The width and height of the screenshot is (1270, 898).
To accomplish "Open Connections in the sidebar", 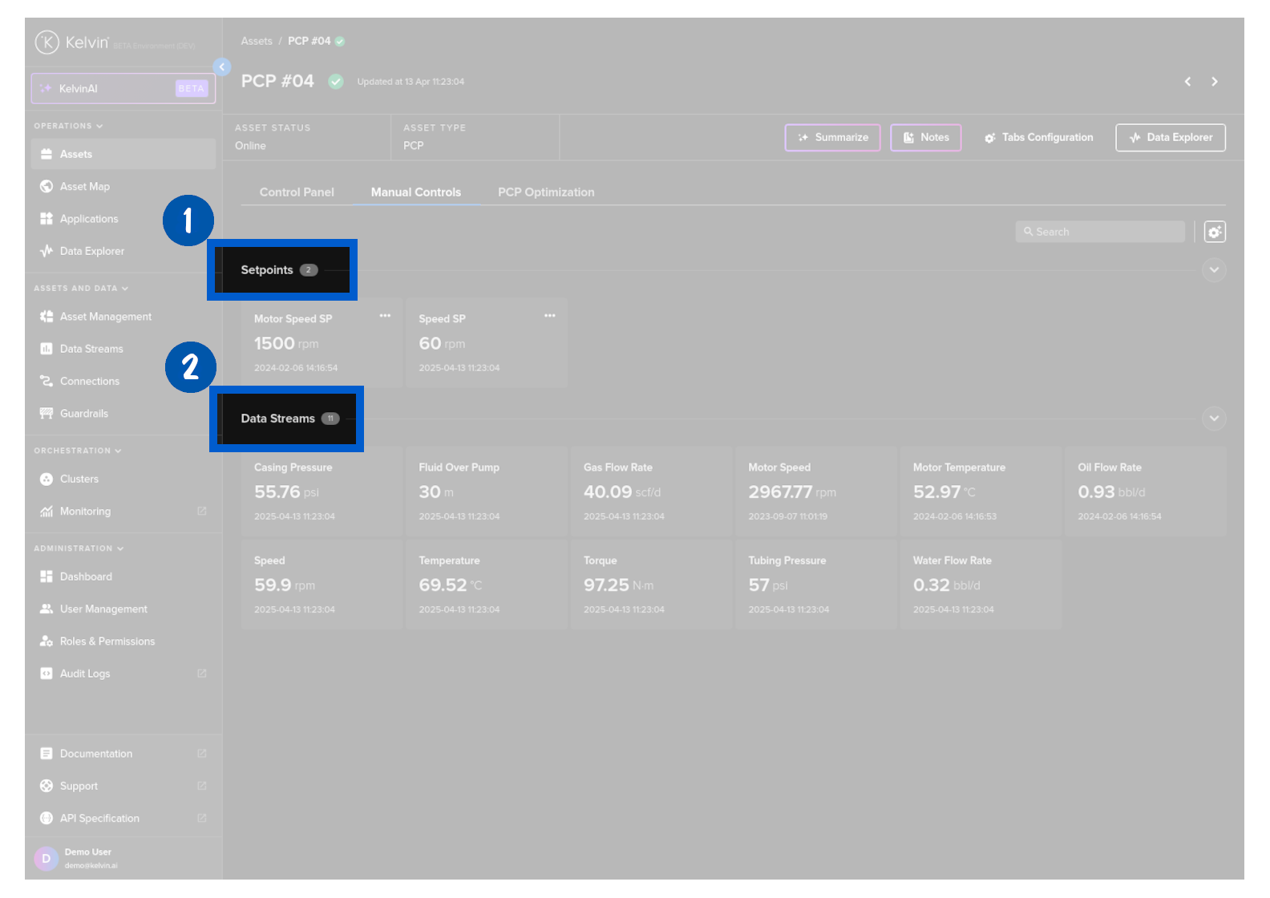I will coord(89,381).
